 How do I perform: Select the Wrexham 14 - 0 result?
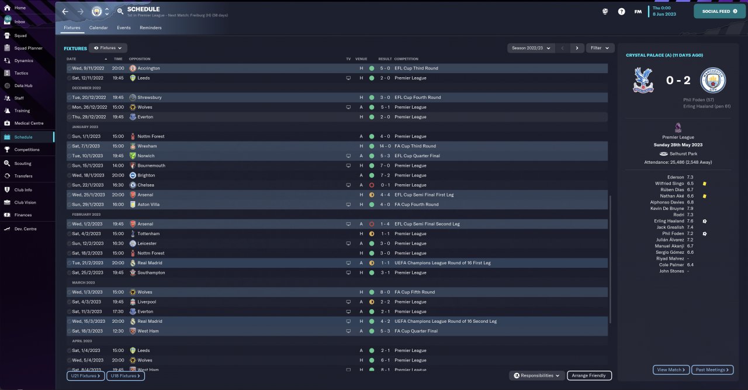click(385, 146)
